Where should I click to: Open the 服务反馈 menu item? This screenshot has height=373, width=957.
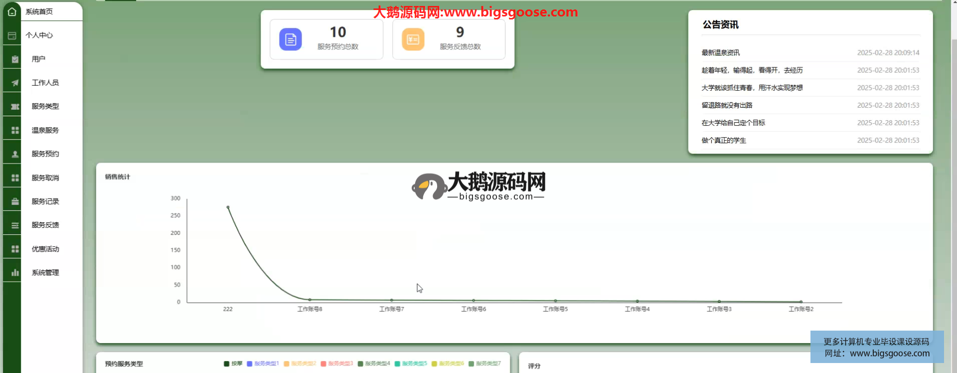(45, 225)
